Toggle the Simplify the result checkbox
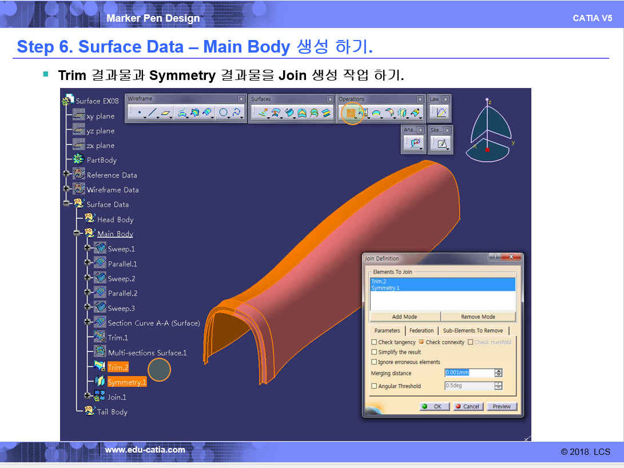This screenshot has width=624, height=468. [374, 353]
